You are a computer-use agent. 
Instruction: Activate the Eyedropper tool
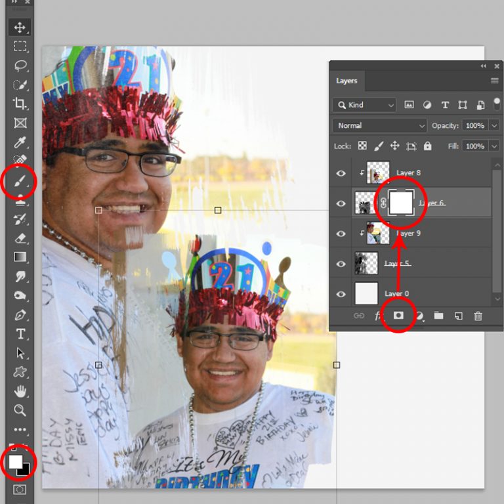pyautogui.click(x=20, y=142)
